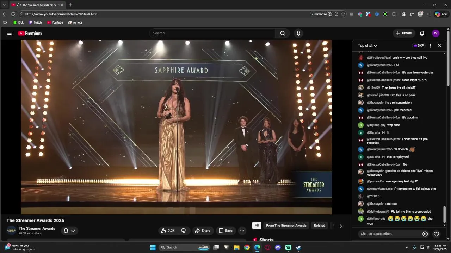Viewport: 451px width, 253px height.
Task: Click the Create button
Action: click(403, 33)
